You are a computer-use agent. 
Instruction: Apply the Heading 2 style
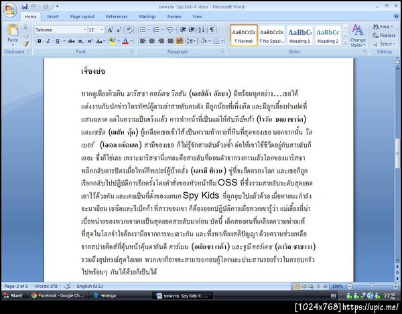(x=328, y=35)
